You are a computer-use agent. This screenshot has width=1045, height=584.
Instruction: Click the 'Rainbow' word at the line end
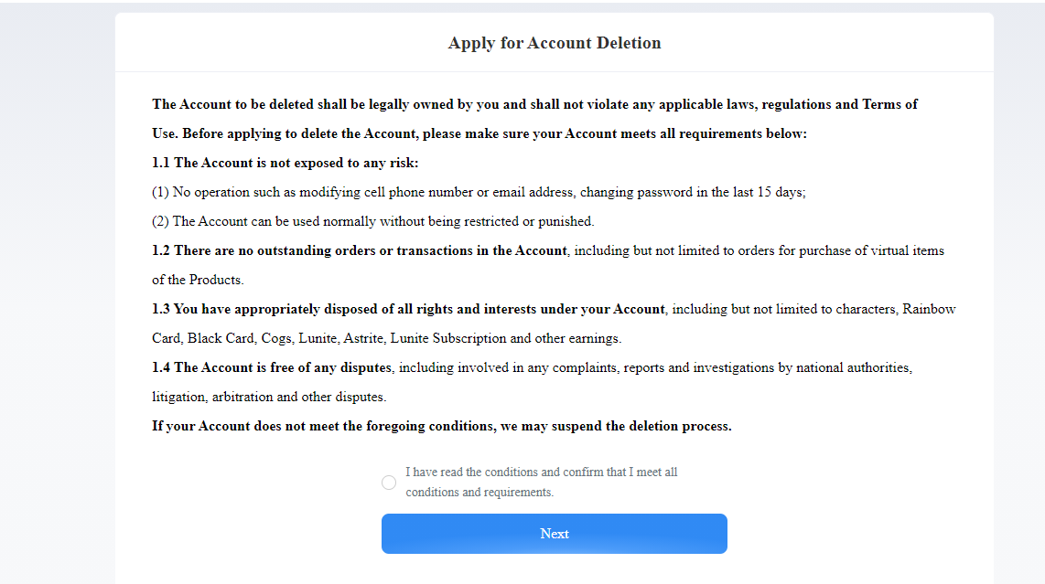929,310
